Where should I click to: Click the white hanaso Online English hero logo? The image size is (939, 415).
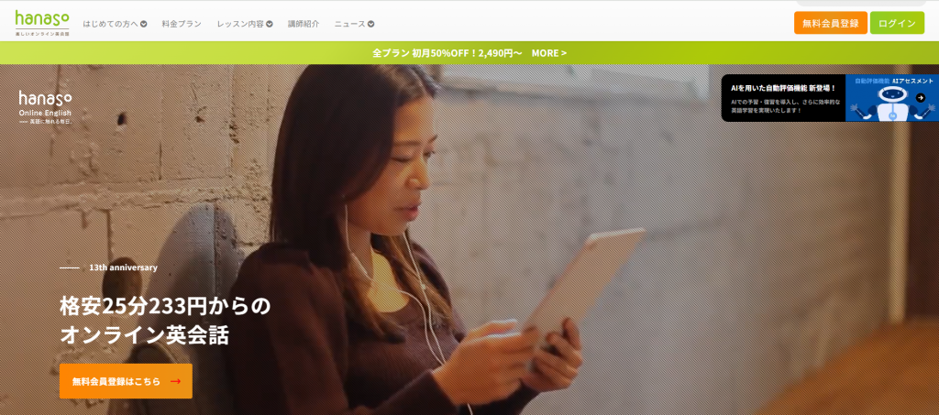pos(45,107)
